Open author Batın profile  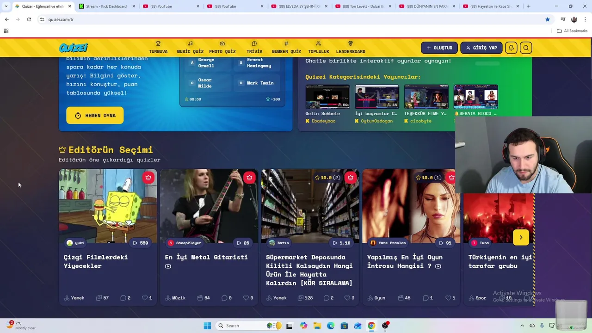(279, 243)
